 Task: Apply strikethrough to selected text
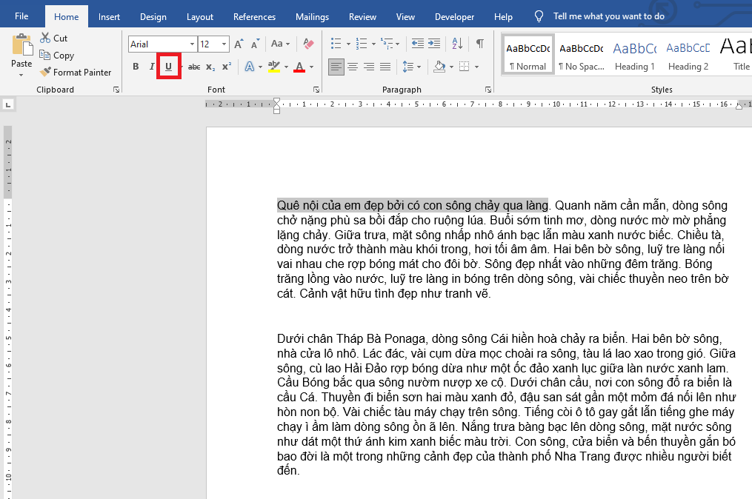(194, 67)
